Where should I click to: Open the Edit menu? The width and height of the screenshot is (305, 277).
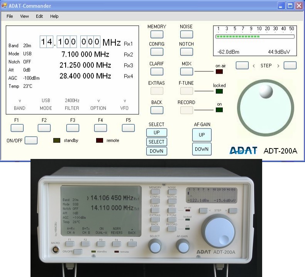39,16
